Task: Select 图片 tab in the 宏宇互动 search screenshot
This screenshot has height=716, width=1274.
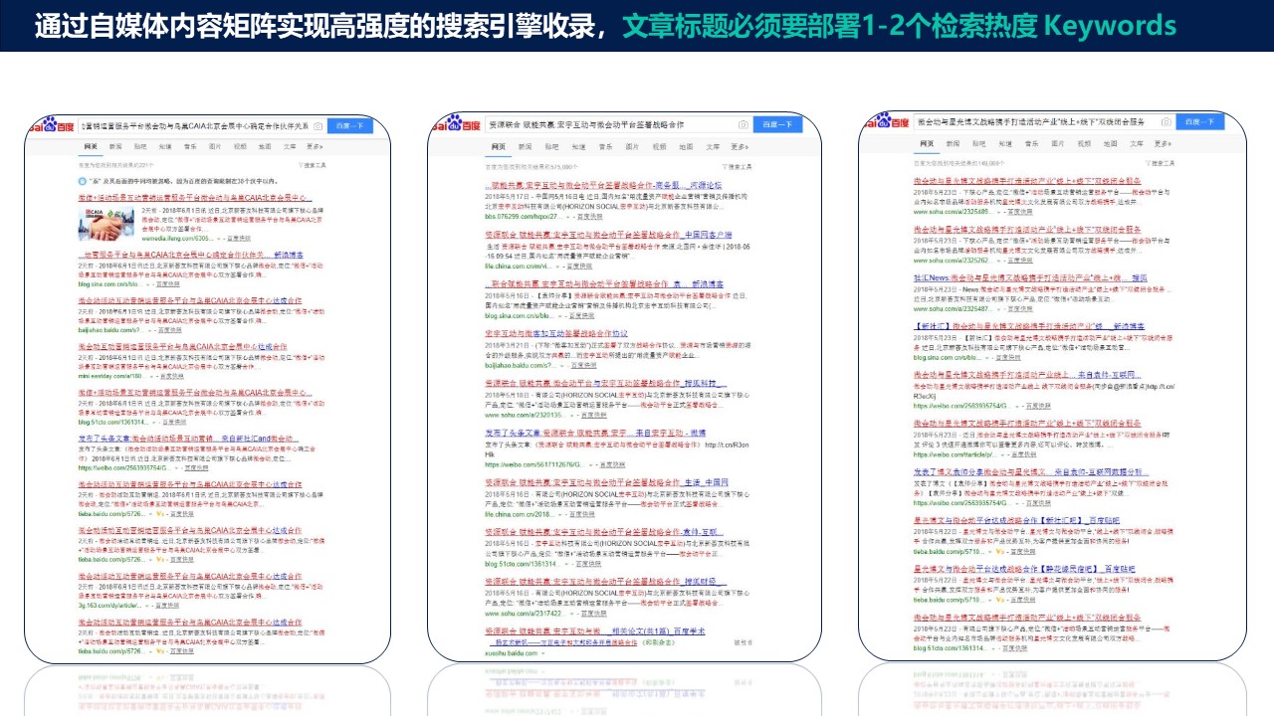Action: (x=632, y=147)
